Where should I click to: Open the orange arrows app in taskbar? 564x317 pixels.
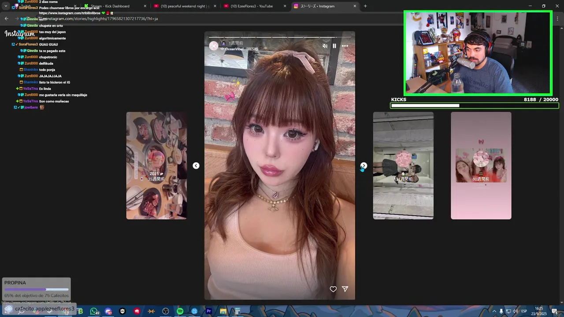[151, 311]
